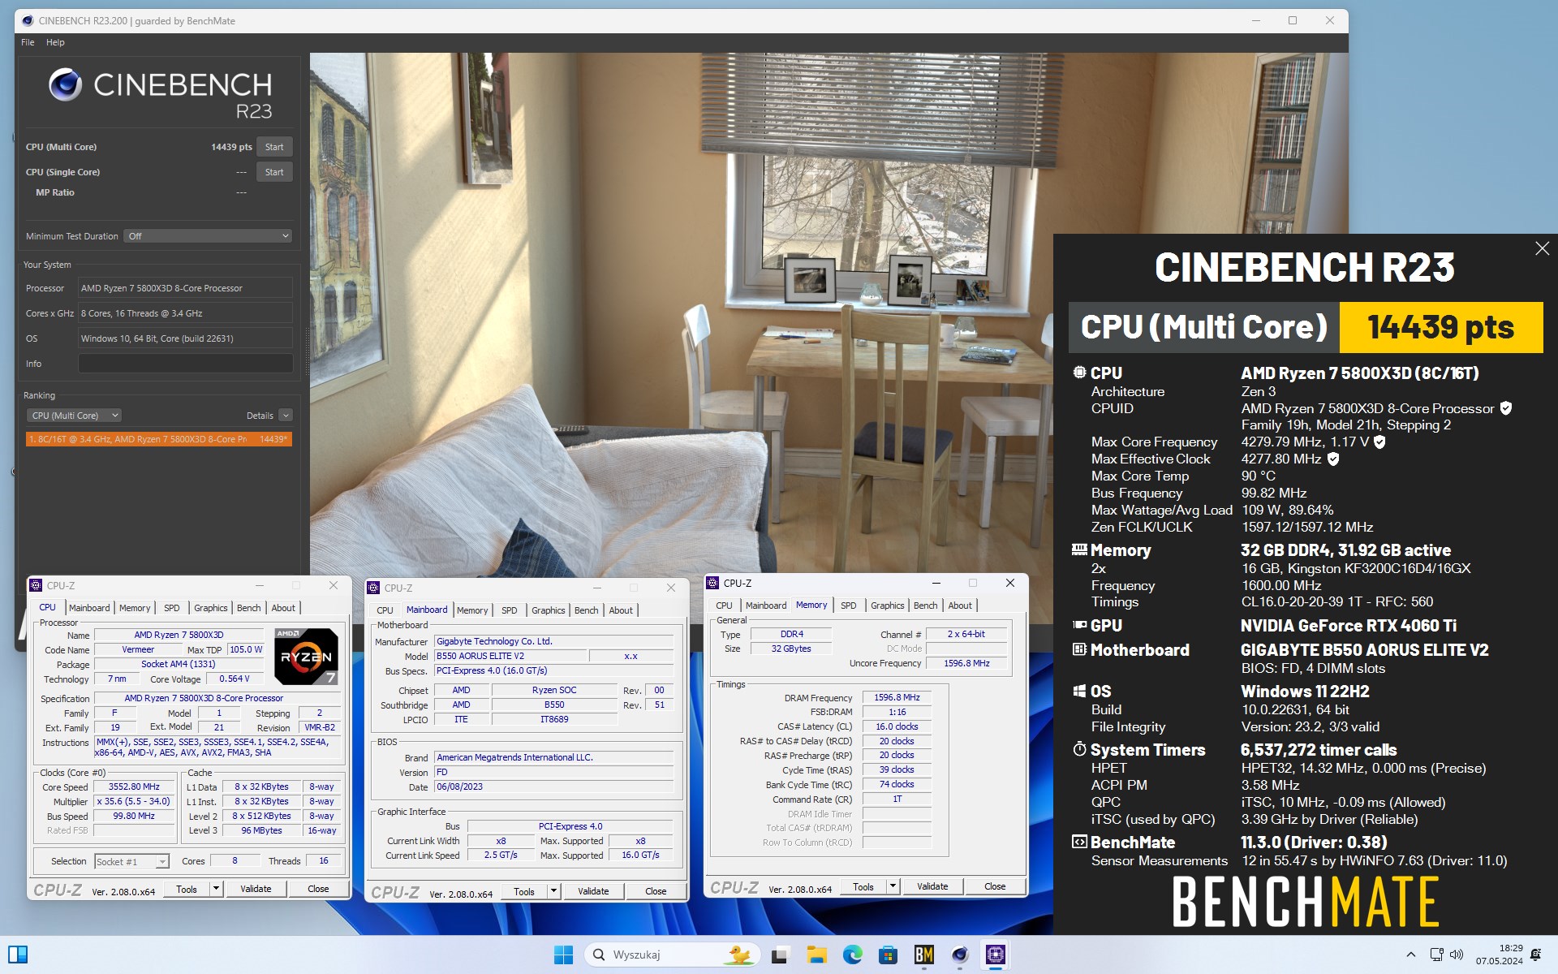Click the duck icon in the search box

[x=738, y=955]
